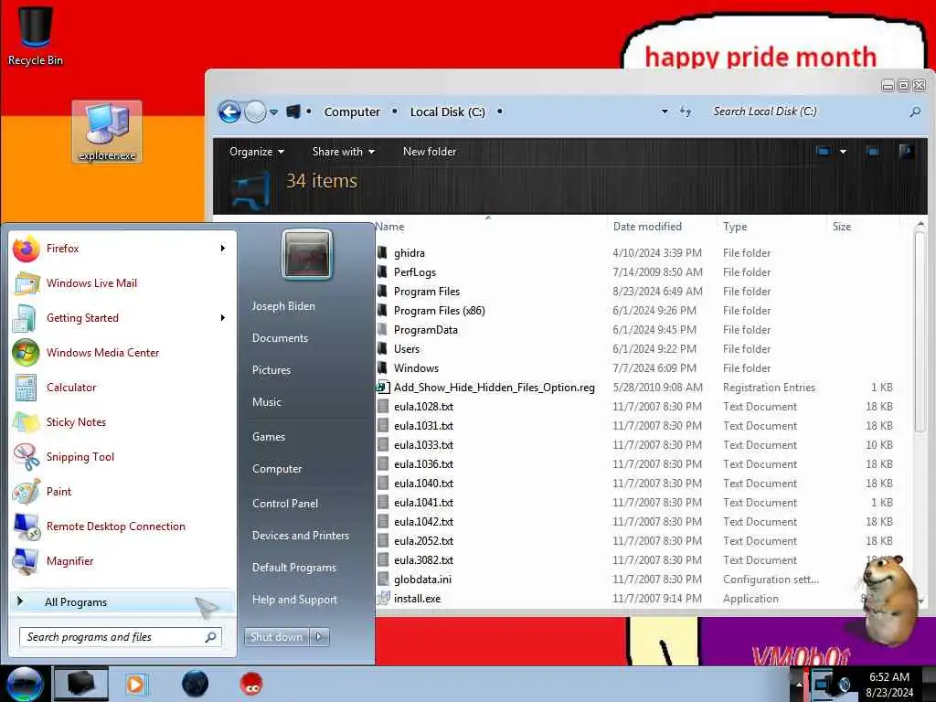Image resolution: width=936 pixels, height=702 pixels.
Task: Expand Getting Started submenu arrow
Action: tap(223, 317)
